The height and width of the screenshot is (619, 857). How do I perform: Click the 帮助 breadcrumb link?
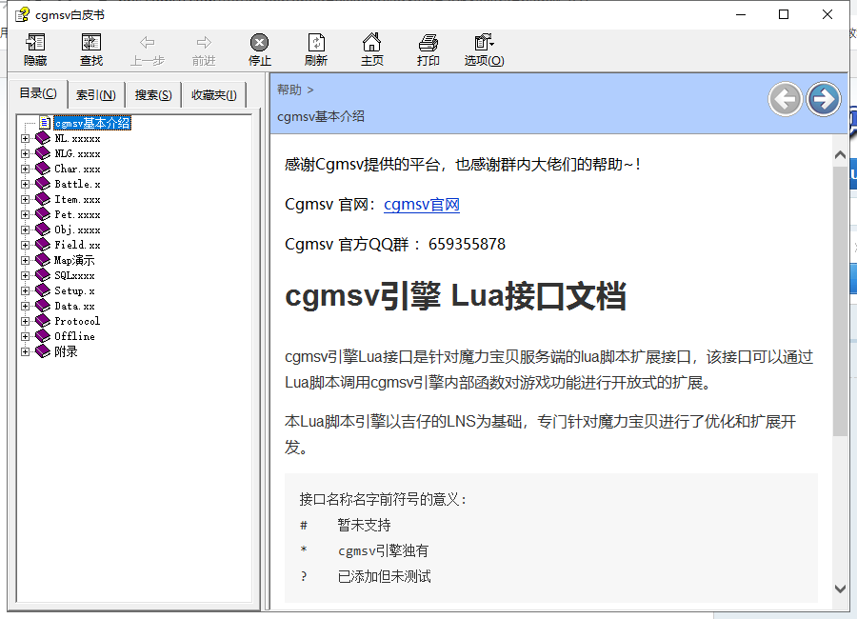289,90
